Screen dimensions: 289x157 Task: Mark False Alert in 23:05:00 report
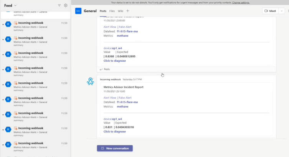tap(125, 27)
